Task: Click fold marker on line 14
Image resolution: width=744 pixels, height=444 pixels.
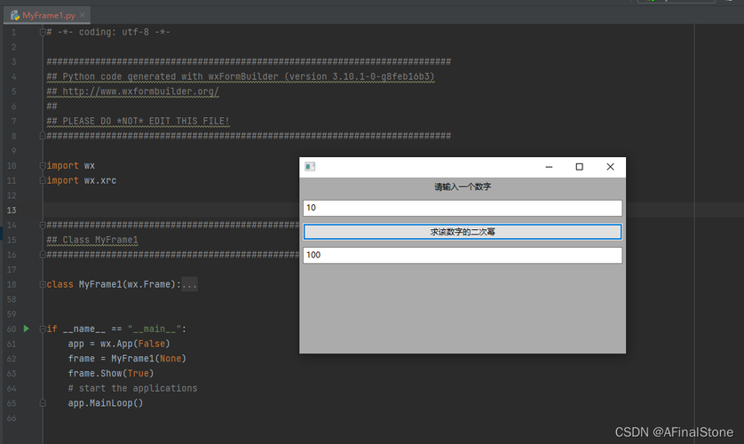Action: (43, 225)
